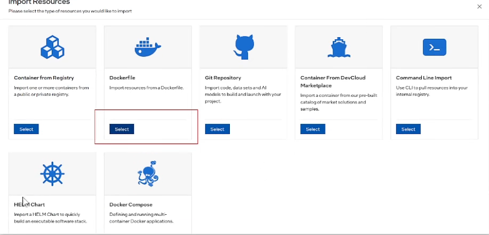Click the Docker Compose card title
The width and height of the screenshot is (489, 235).
pos(131,204)
